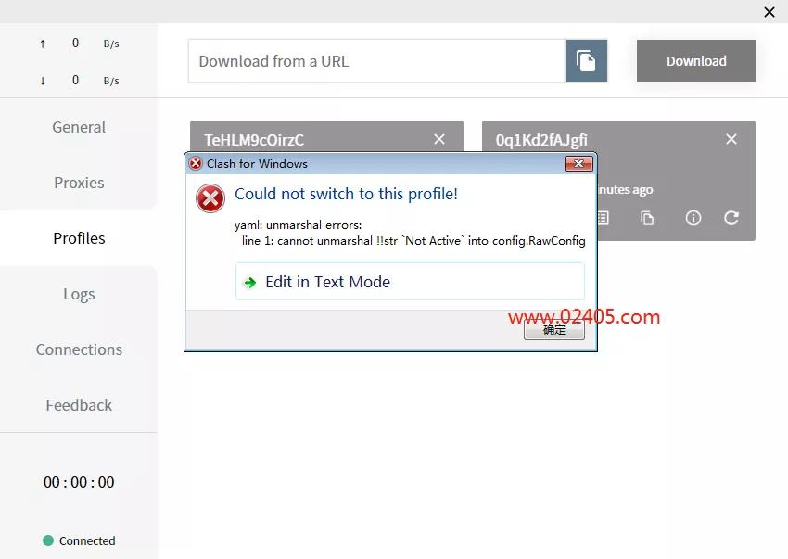Click the yaml unmarshal error message text
Image resolution: width=788 pixels, height=559 pixels.
[410, 233]
